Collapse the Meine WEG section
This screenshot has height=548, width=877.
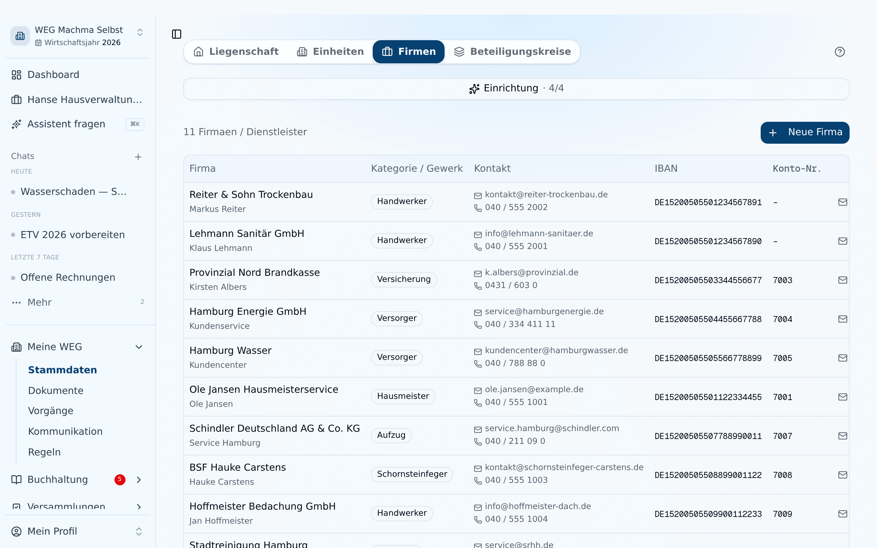139,347
